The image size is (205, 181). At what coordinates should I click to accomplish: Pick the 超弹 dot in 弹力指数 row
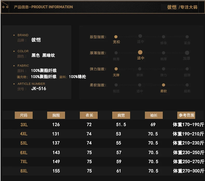click(187, 69)
